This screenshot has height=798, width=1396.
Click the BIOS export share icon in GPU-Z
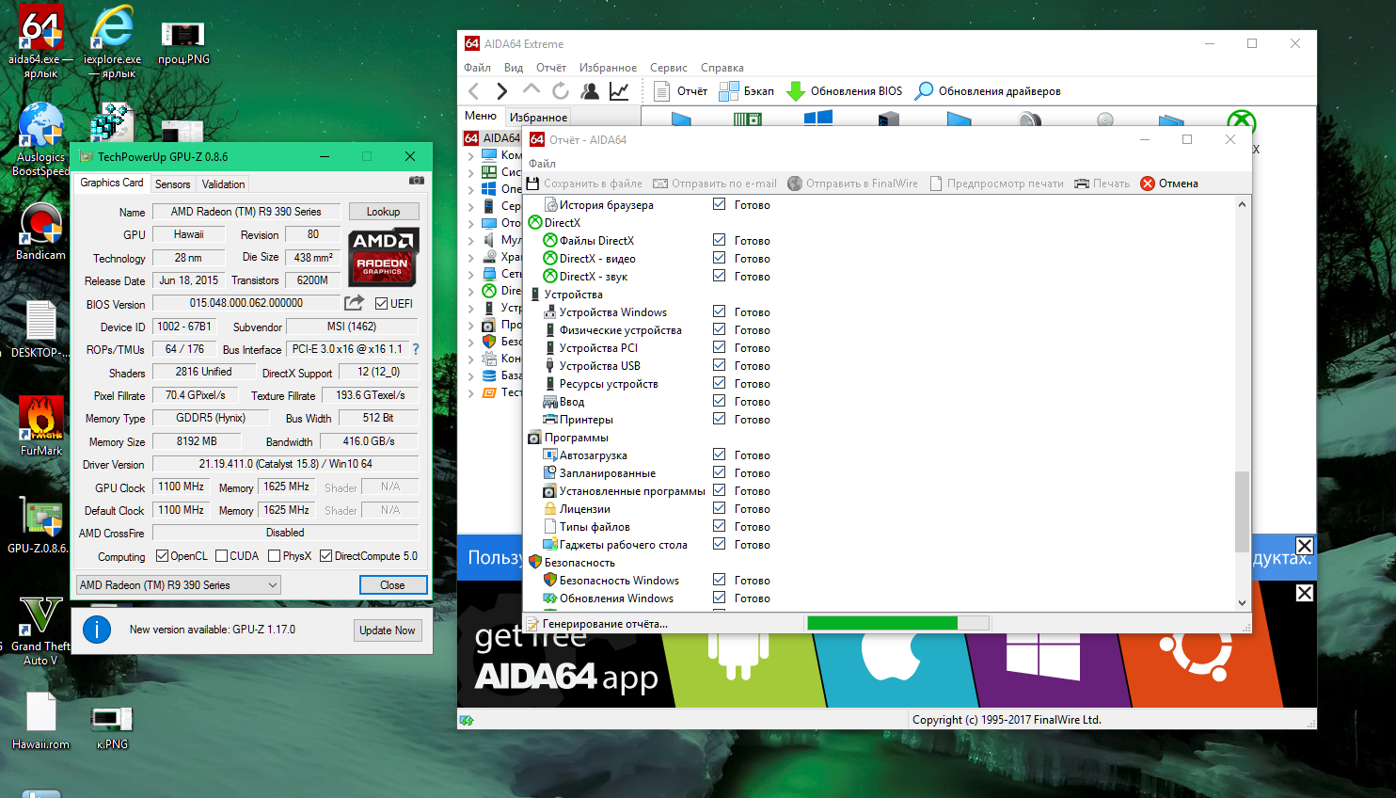[x=354, y=303]
